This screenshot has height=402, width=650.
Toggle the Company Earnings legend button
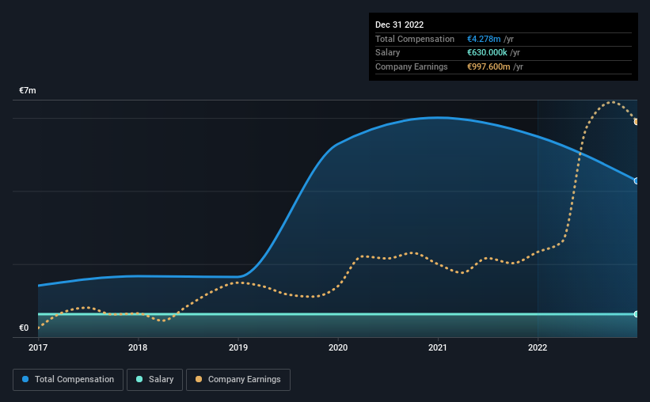238,380
